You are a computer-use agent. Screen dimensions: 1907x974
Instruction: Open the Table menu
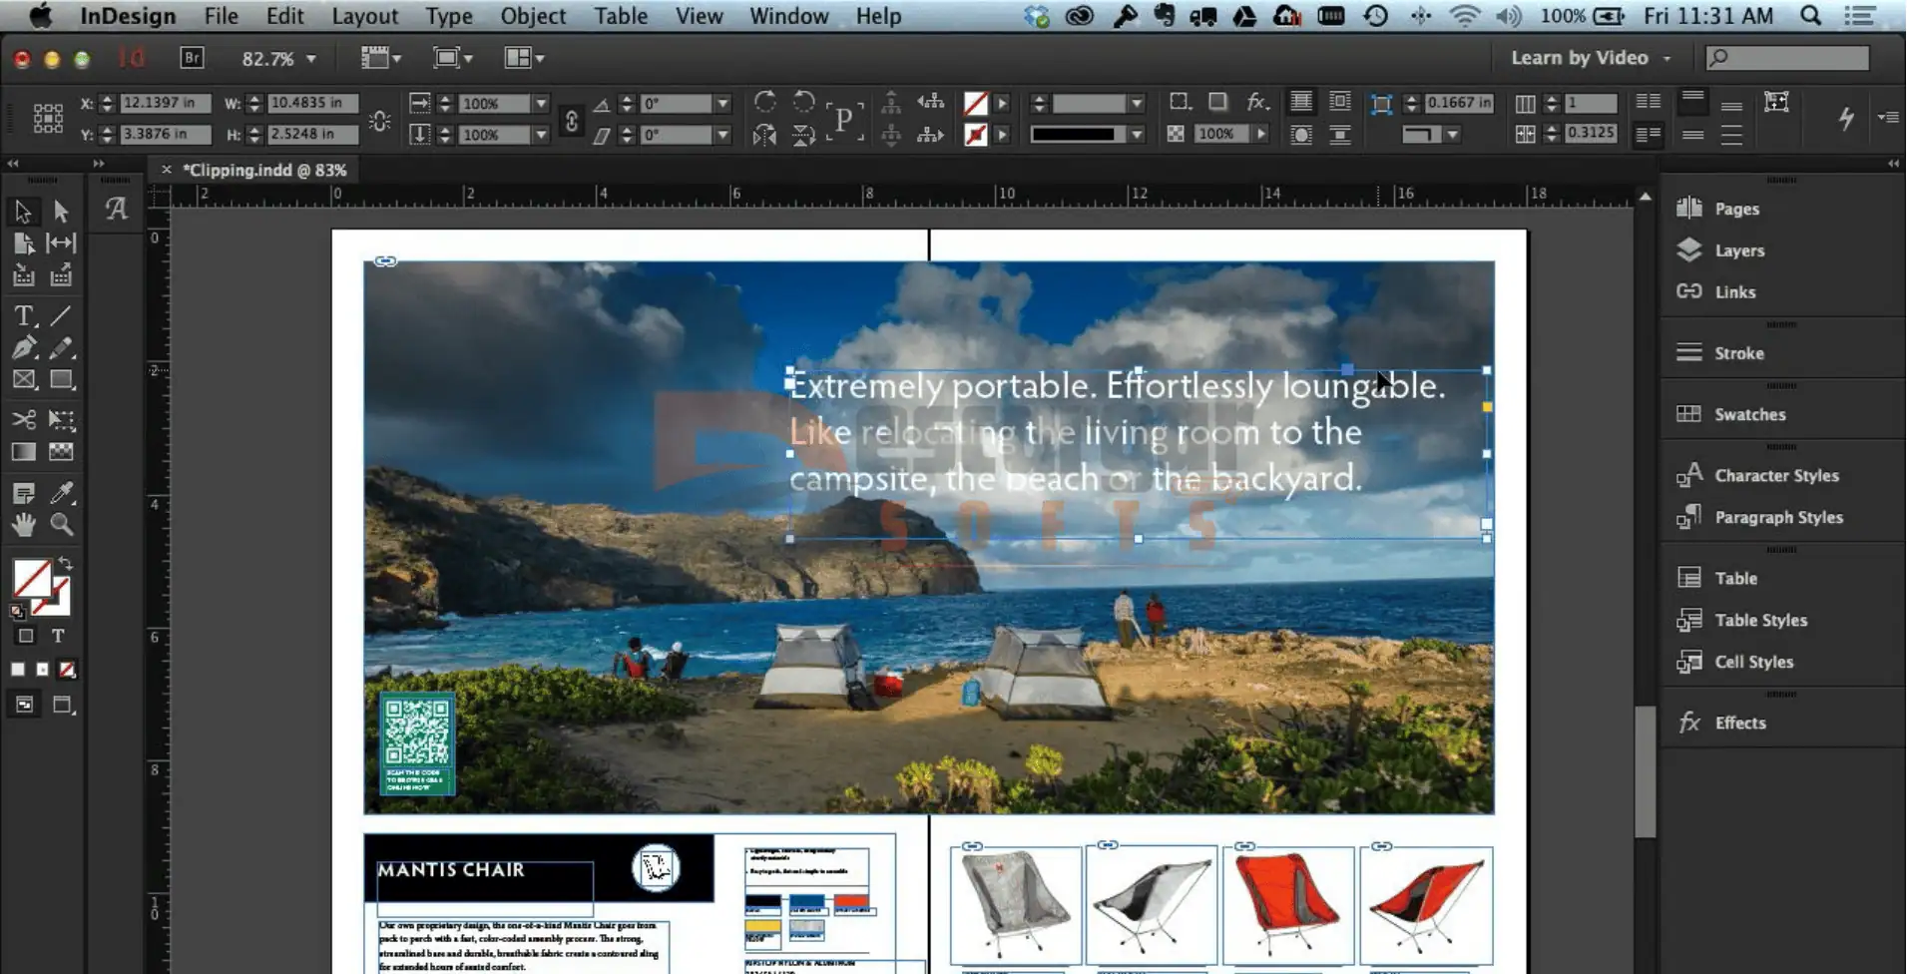[621, 16]
